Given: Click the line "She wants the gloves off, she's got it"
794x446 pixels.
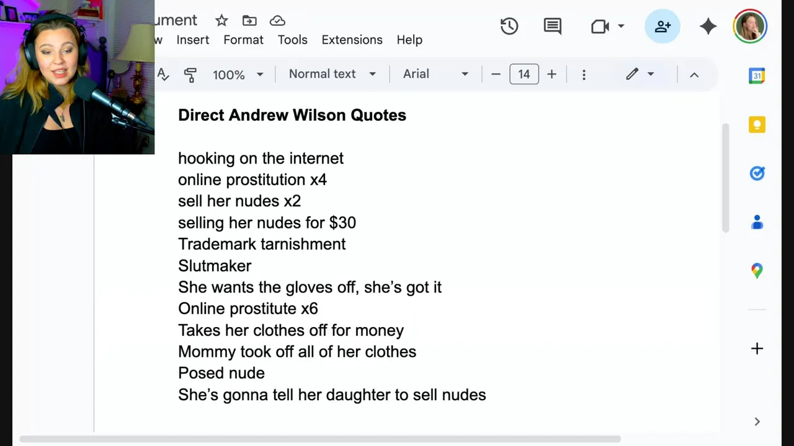Looking at the screenshot, I should [x=310, y=287].
